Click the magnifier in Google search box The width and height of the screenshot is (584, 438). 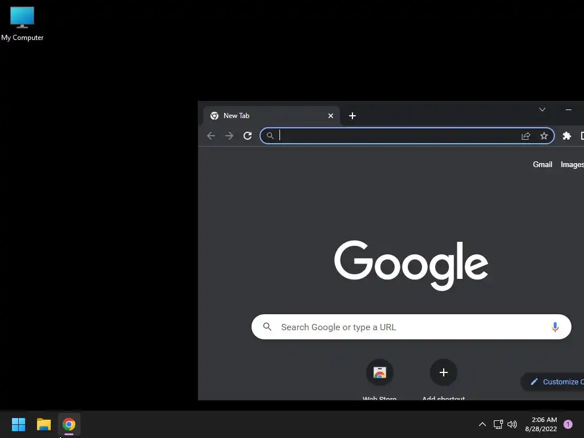[x=267, y=327]
